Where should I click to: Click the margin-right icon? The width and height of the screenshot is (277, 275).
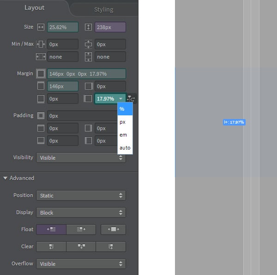click(x=89, y=86)
